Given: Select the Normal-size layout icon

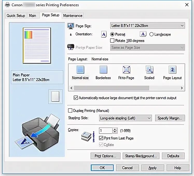Looking at the screenshot, I should coord(80,70).
